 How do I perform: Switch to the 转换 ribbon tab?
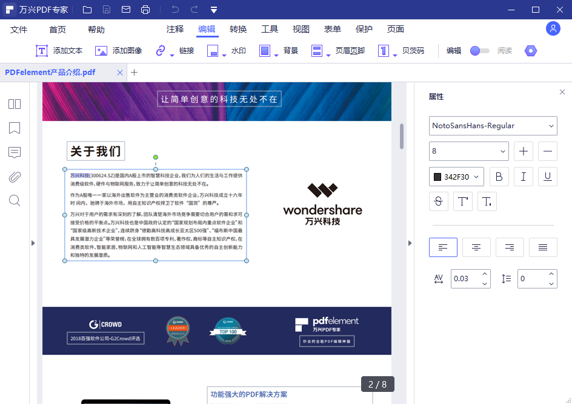tap(238, 28)
